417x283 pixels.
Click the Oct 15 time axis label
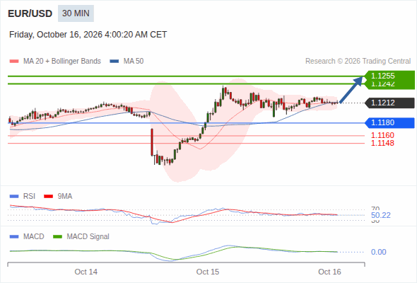coord(208,272)
